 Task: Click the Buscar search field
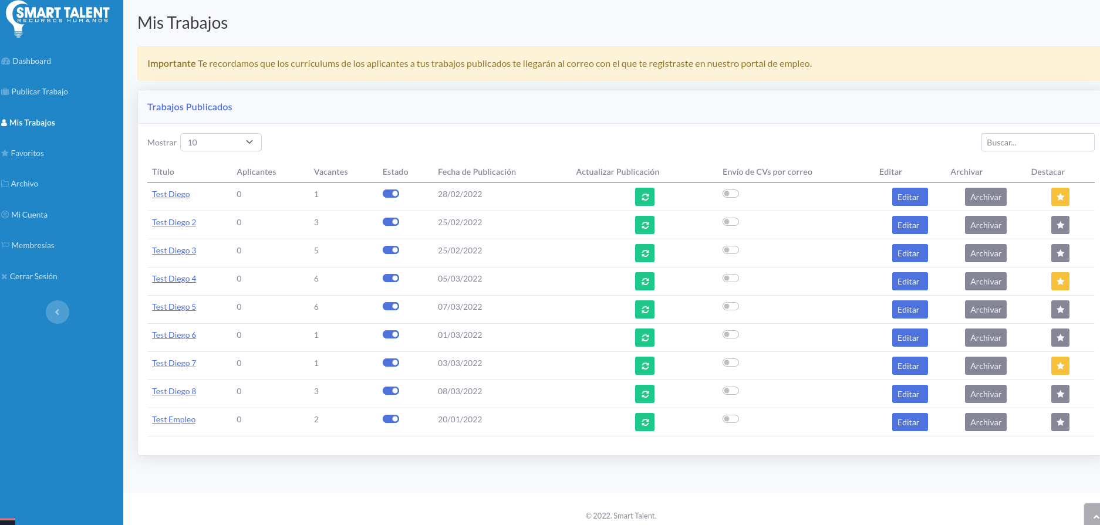click(x=1037, y=143)
